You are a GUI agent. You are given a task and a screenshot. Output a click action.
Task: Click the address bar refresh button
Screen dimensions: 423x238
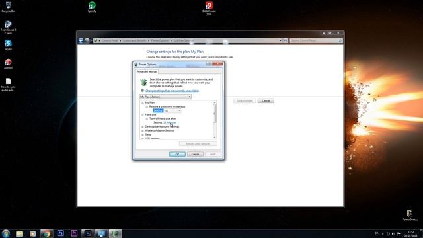(x=286, y=40)
